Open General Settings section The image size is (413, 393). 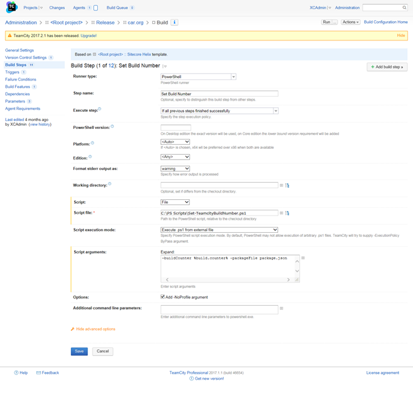[19, 50]
